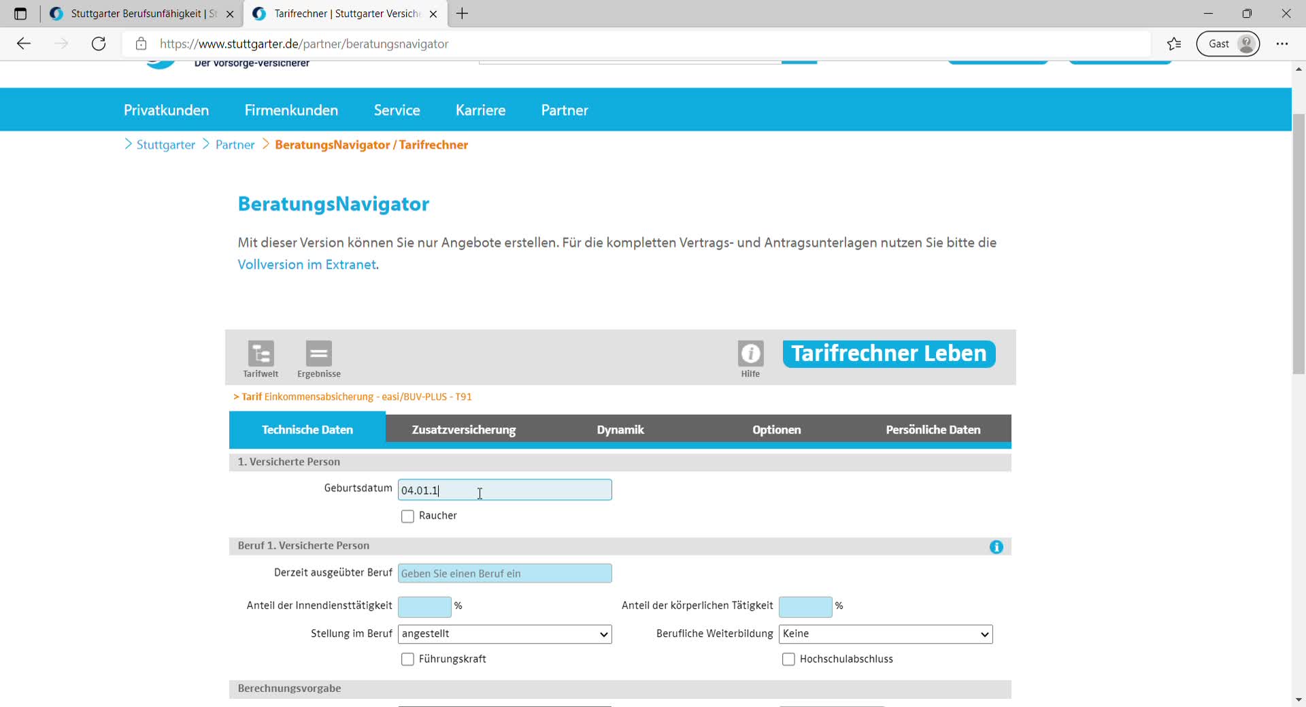Open the Tarifwelt icon

point(261,354)
